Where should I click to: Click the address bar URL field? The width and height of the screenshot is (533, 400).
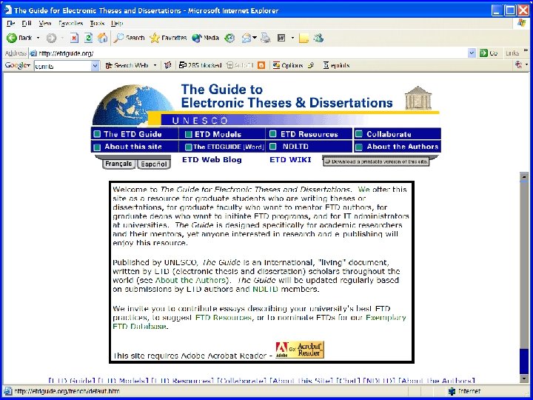[252, 53]
